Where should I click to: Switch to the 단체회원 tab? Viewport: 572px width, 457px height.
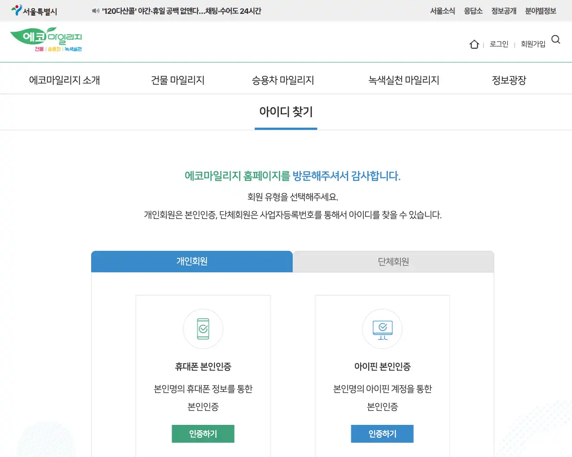tap(394, 262)
